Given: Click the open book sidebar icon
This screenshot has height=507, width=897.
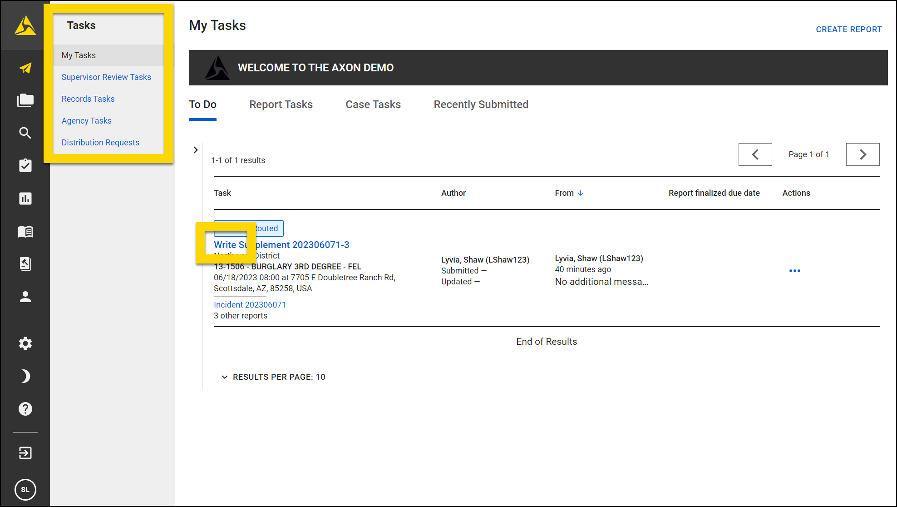Looking at the screenshot, I should (x=25, y=232).
